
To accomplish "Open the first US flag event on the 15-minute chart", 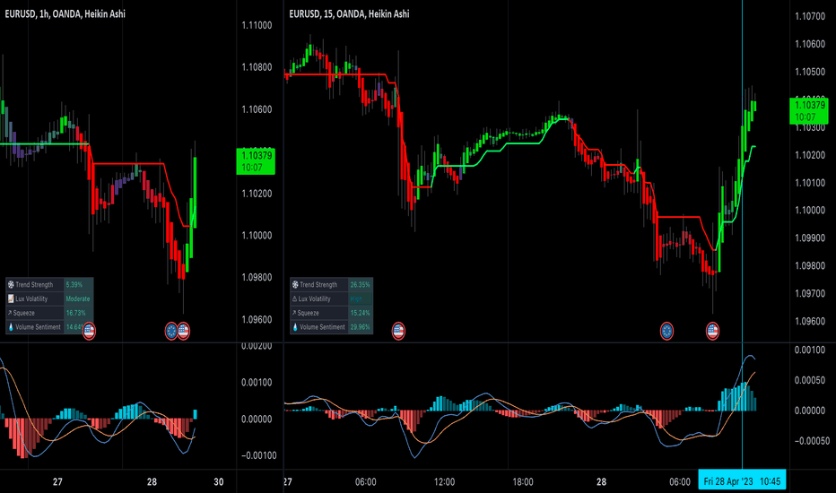I will (x=398, y=331).
